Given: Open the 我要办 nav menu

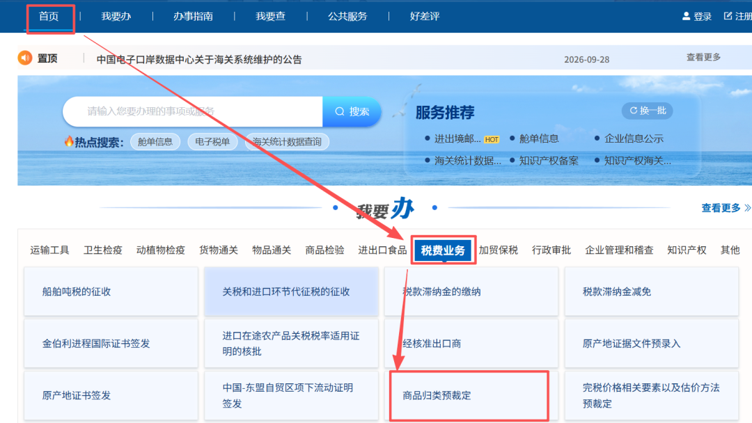Looking at the screenshot, I should (x=116, y=16).
